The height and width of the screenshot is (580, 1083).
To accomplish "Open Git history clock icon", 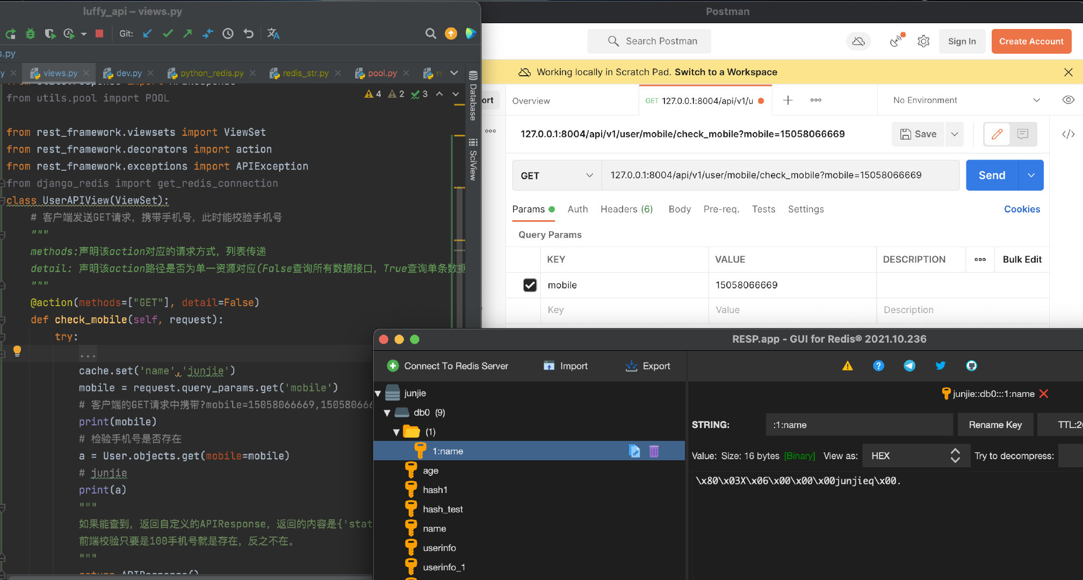I will [228, 34].
